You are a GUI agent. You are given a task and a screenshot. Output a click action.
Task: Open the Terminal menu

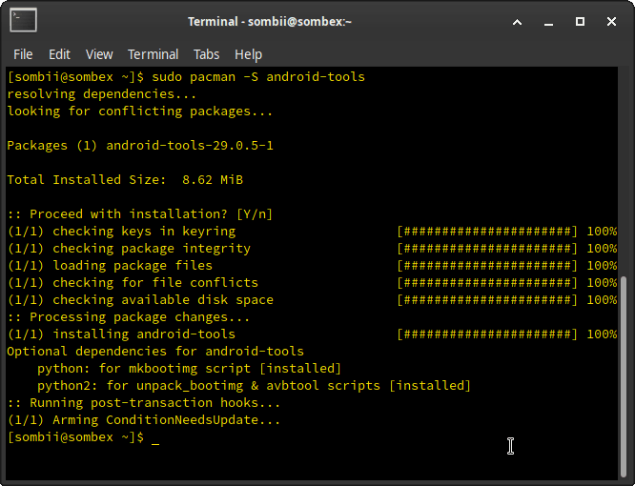[x=153, y=54]
